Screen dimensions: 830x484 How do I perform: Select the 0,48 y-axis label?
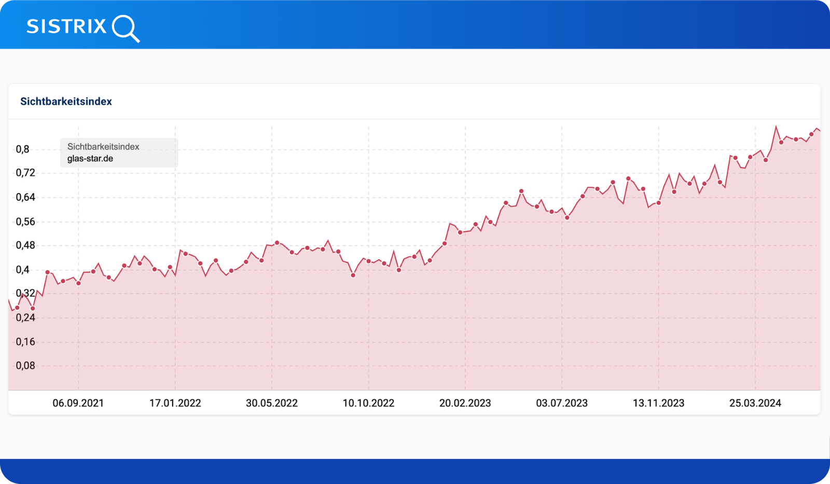click(25, 245)
